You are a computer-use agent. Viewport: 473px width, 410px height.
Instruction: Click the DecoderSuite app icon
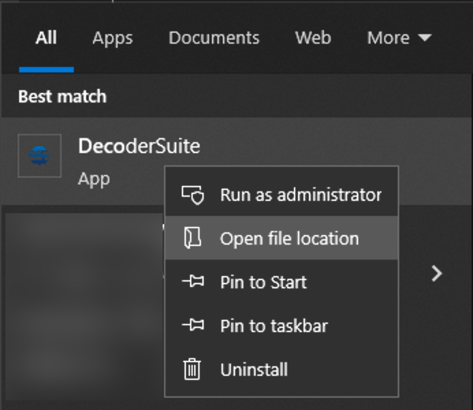(x=40, y=156)
